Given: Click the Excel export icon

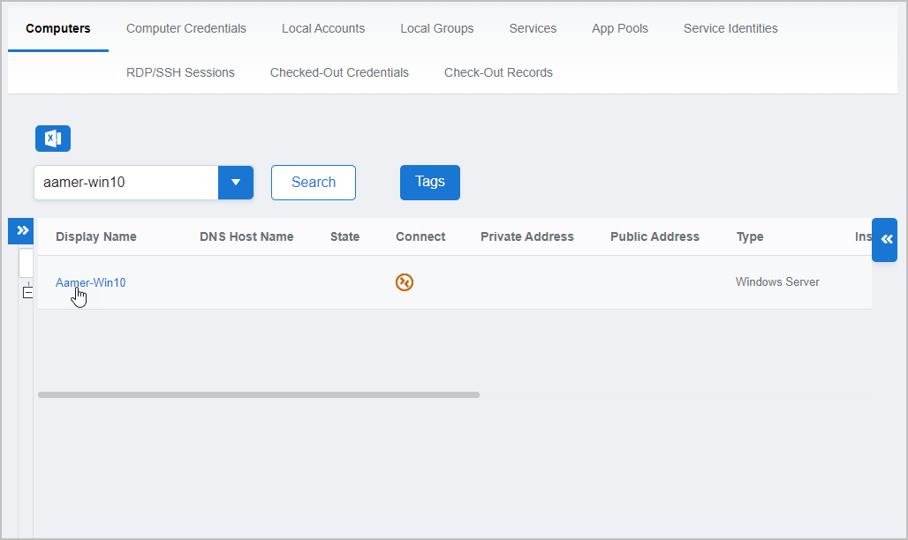Looking at the screenshot, I should pyautogui.click(x=53, y=139).
